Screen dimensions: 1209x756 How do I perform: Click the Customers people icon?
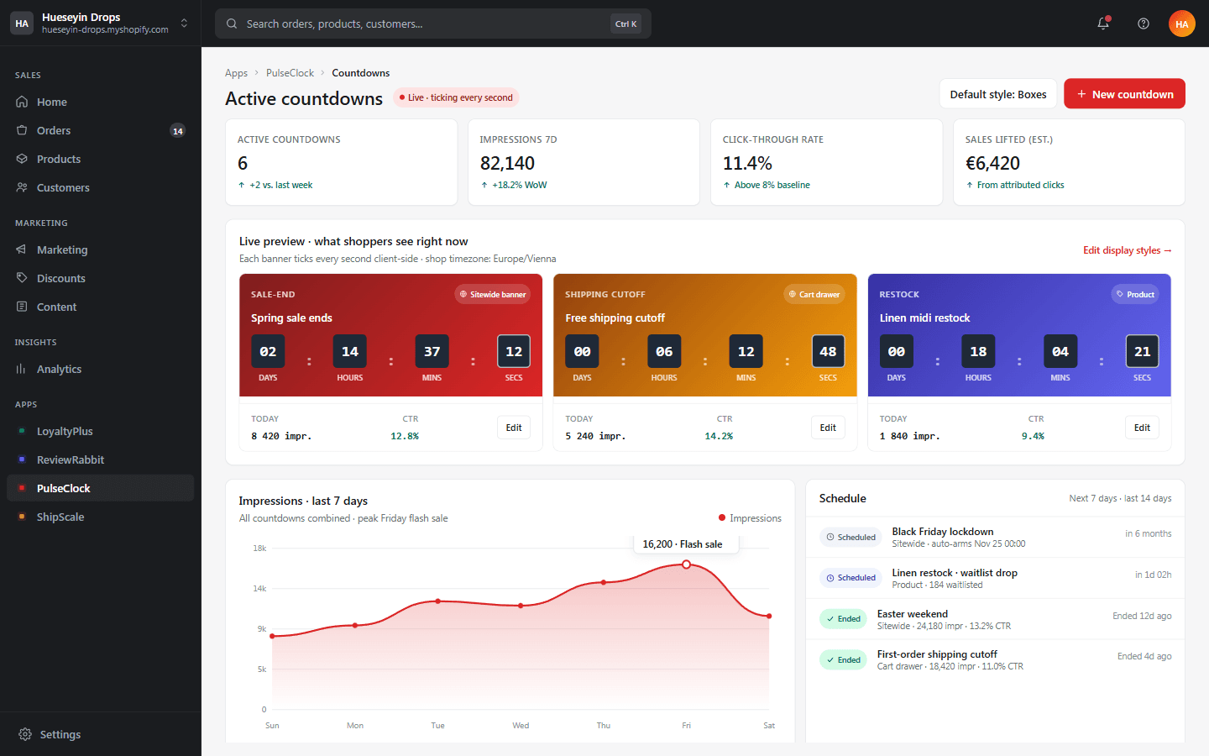(x=22, y=187)
